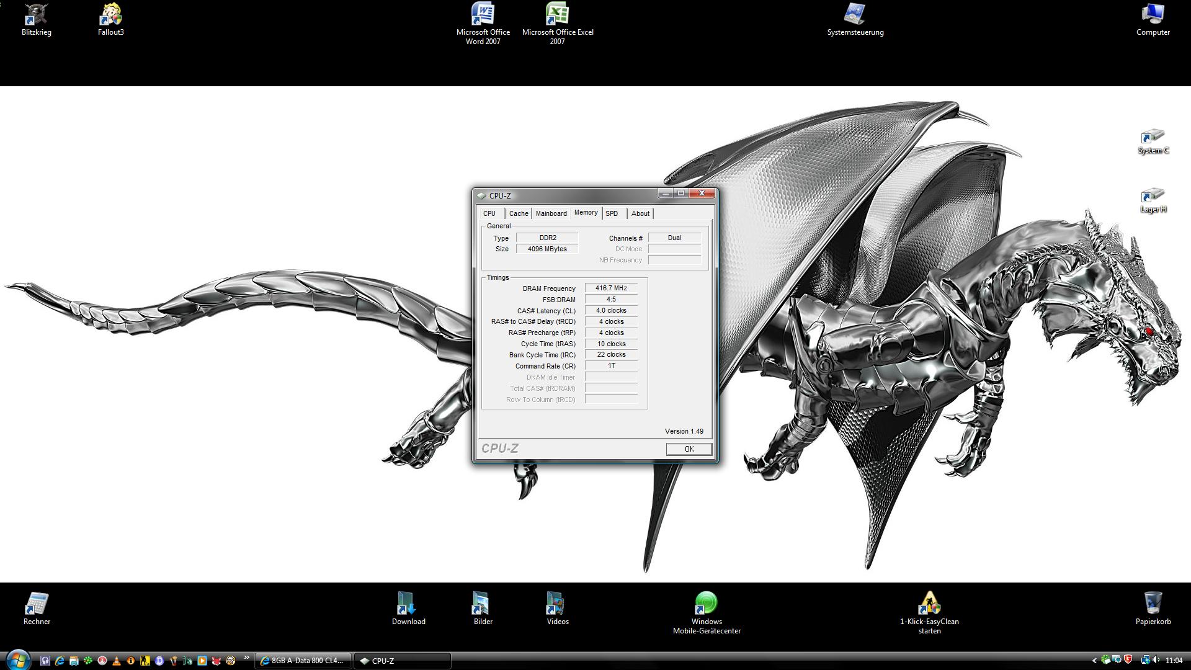Image resolution: width=1191 pixels, height=670 pixels.
Task: Open Windows Mobile-Gerätecenter icon
Action: [x=706, y=604]
